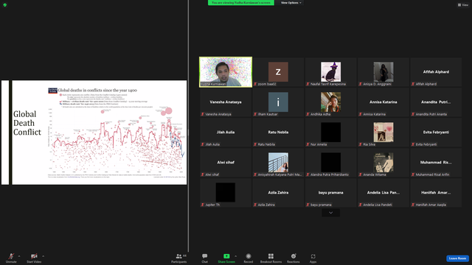Select Naufal Tasrif Karepesina's tile with cat picture

(x=331, y=72)
